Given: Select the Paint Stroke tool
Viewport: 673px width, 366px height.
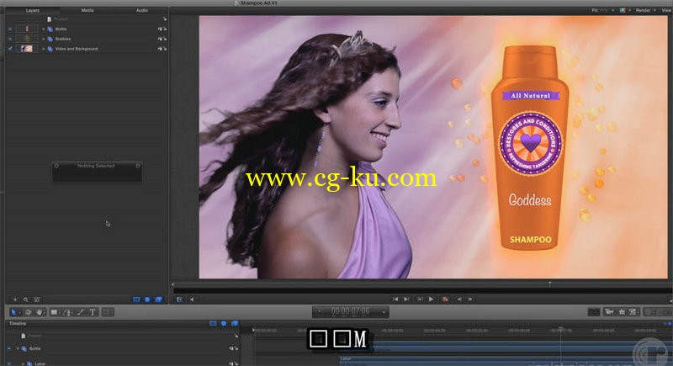Looking at the screenshot, I should click(x=81, y=312).
